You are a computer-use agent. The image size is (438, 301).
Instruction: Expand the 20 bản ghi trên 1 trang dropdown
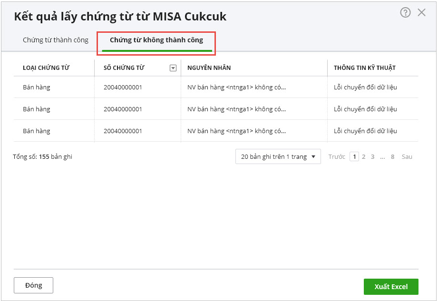pos(278,156)
